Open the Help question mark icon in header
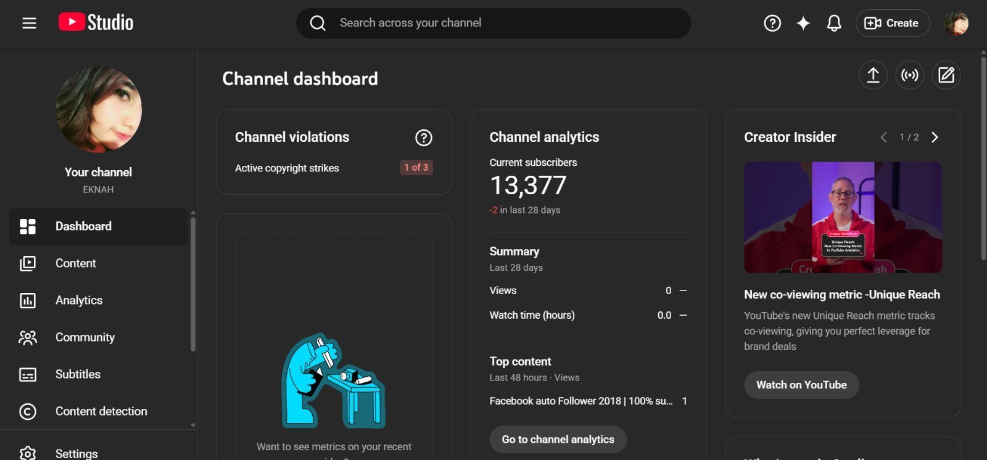The width and height of the screenshot is (987, 460). 772,23
